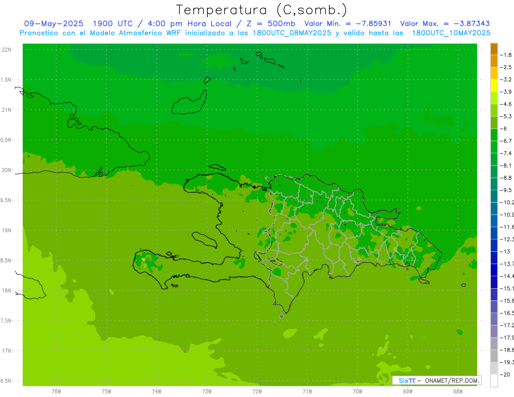Screen dimensions: 514x397
Task: Click the '-4.6' color bar label
Action: [506, 104]
